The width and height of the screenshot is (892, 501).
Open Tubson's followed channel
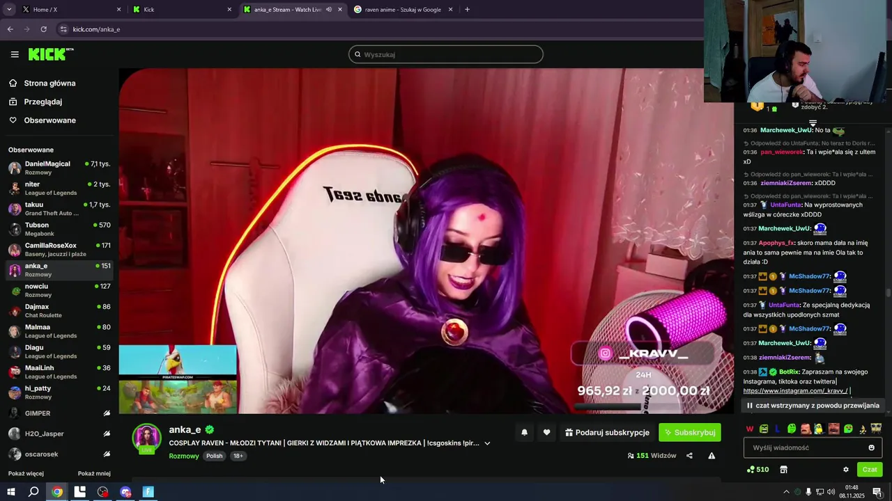click(59, 229)
